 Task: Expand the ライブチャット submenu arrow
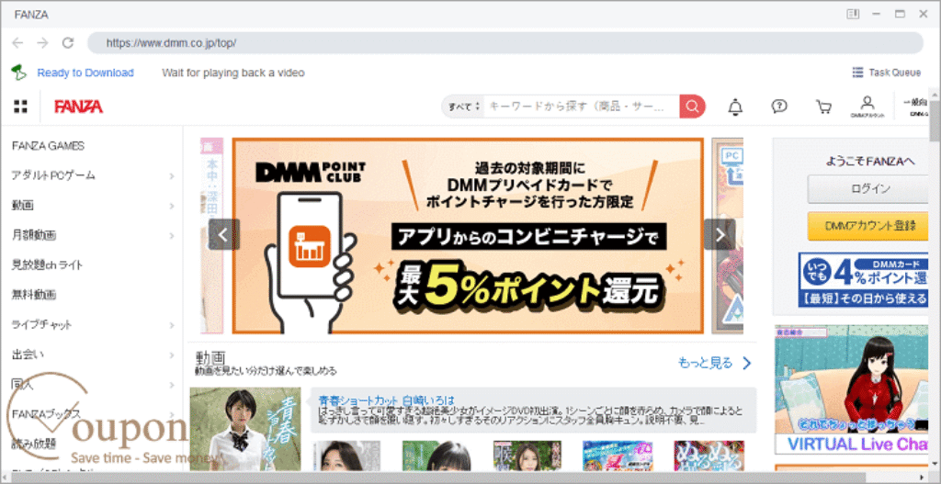[172, 325]
